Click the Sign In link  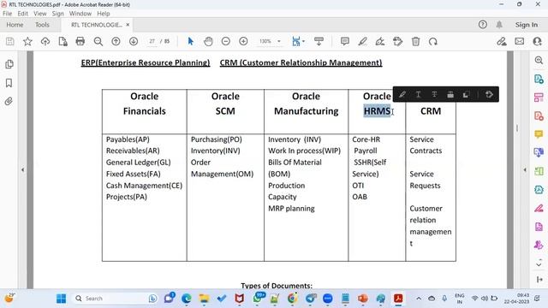(527, 25)
